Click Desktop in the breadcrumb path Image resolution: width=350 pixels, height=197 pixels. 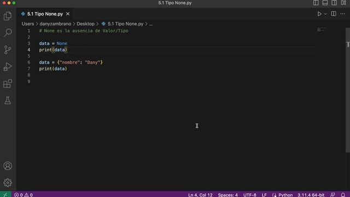tap(85, 24)
